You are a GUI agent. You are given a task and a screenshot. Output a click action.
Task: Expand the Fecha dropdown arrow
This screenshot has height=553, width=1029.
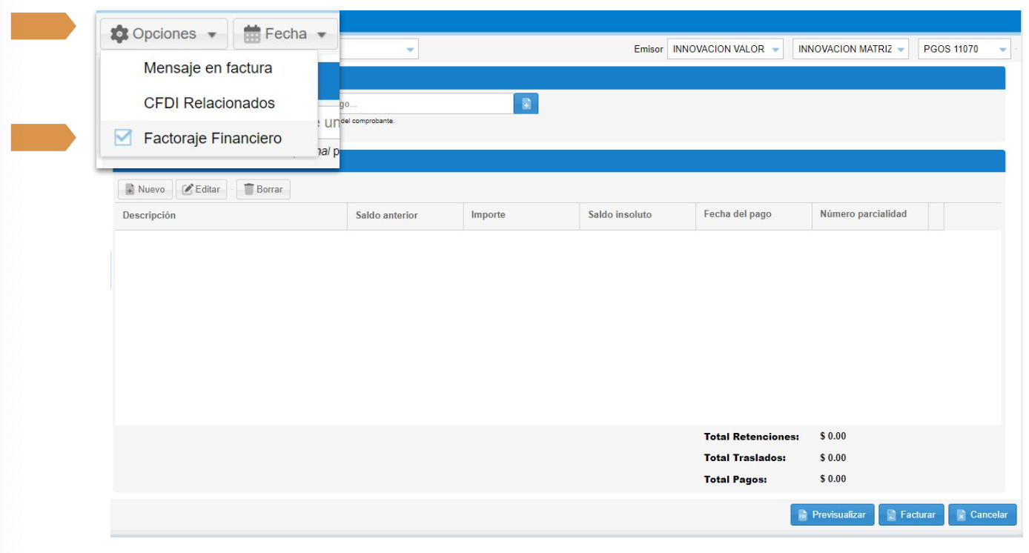[x=322, y=35]
